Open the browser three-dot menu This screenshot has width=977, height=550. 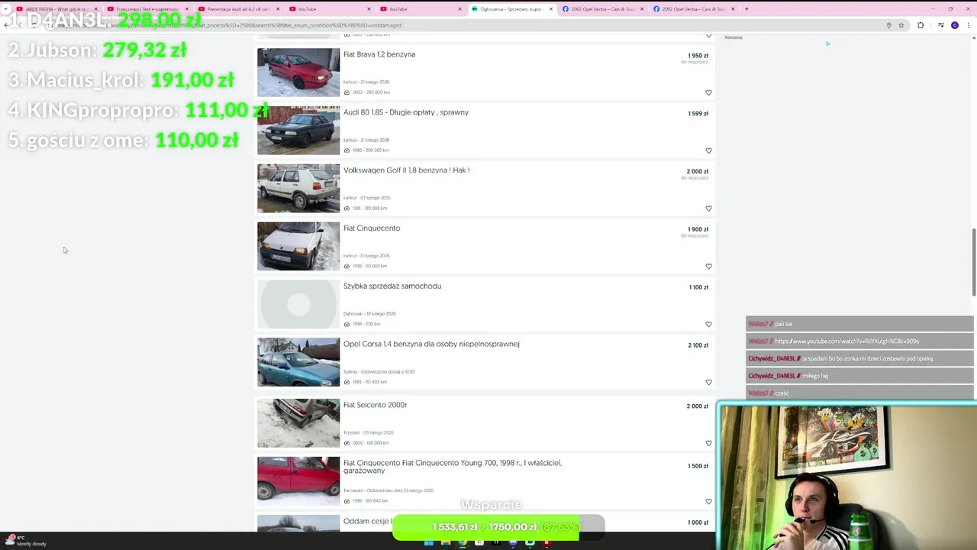(x=969, y=25)
